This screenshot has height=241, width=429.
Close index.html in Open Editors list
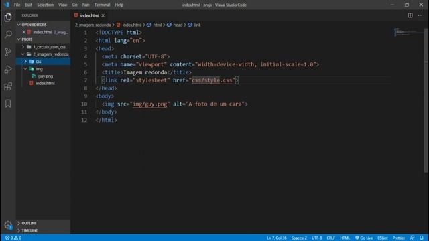pyautogui.click(x=24, y=32)
